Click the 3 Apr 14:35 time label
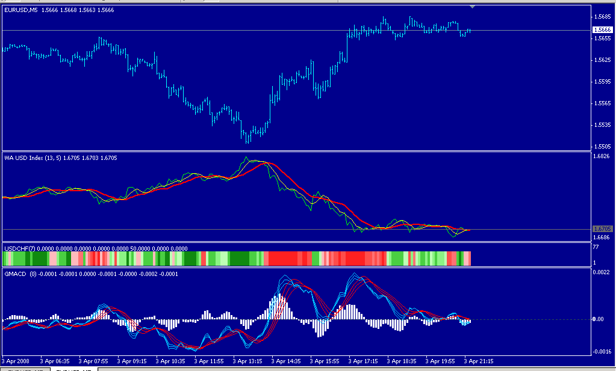 point(286,361)
